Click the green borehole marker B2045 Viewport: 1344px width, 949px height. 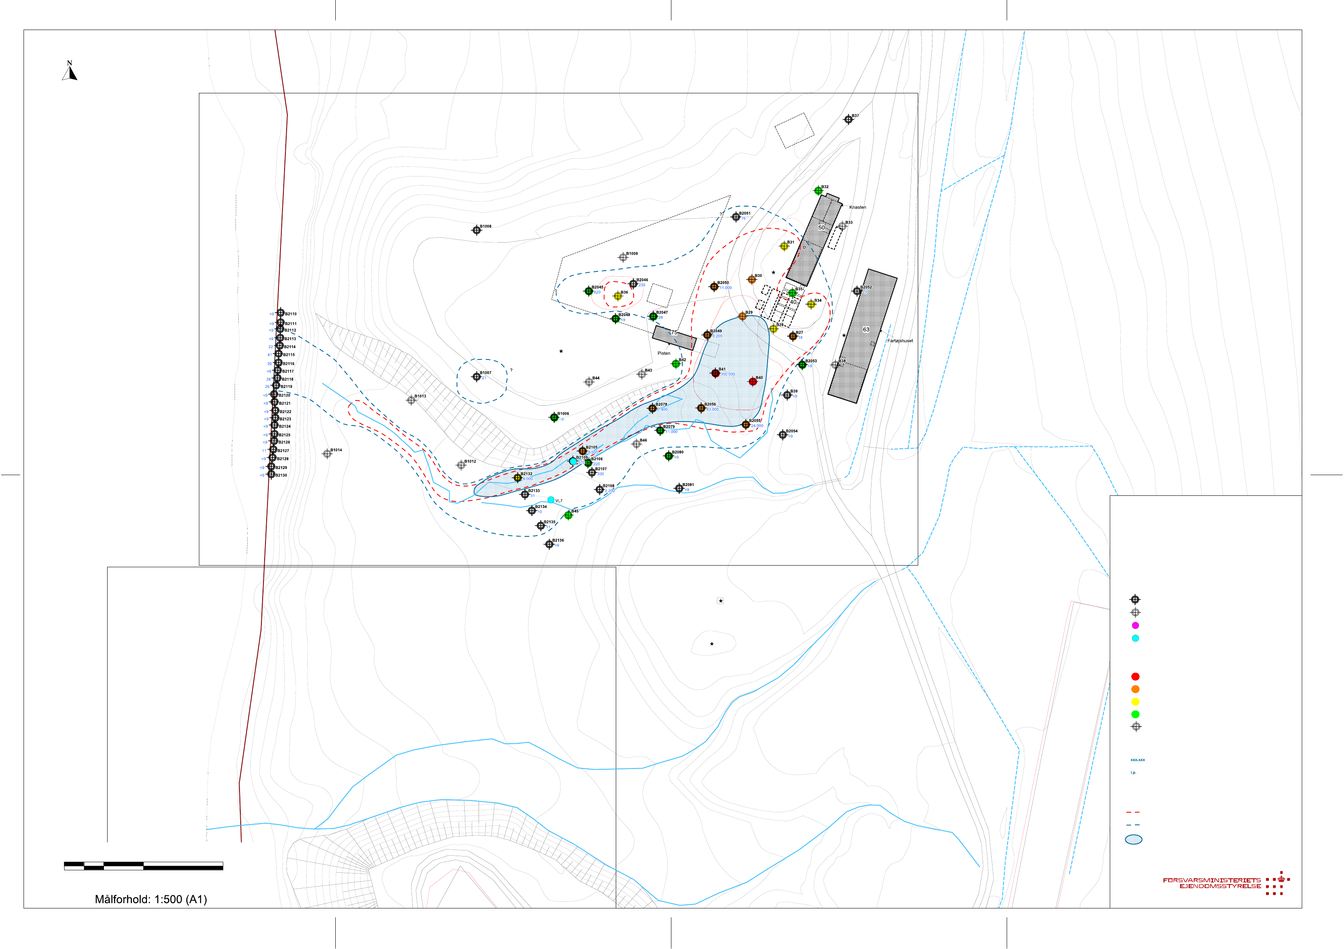pos(588,291)
